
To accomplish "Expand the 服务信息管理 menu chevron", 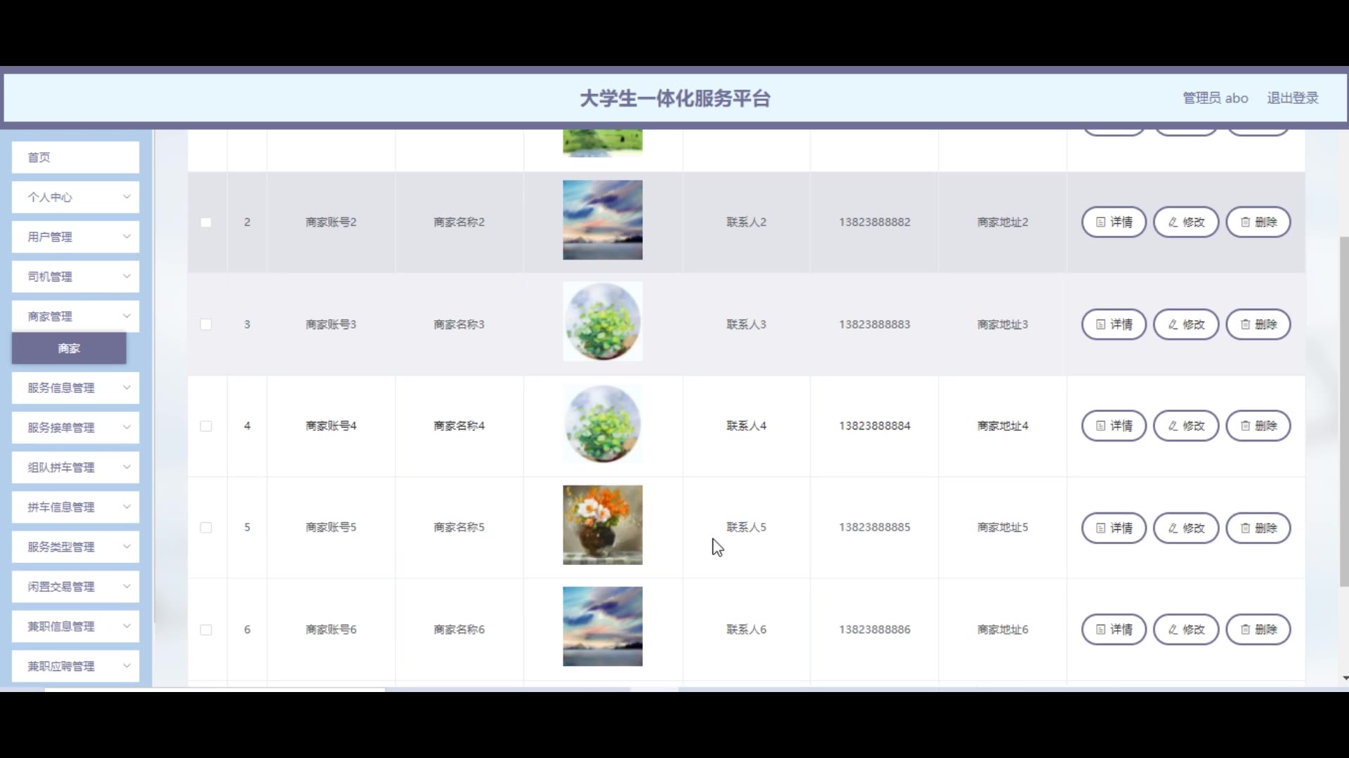I will (126, 387).
